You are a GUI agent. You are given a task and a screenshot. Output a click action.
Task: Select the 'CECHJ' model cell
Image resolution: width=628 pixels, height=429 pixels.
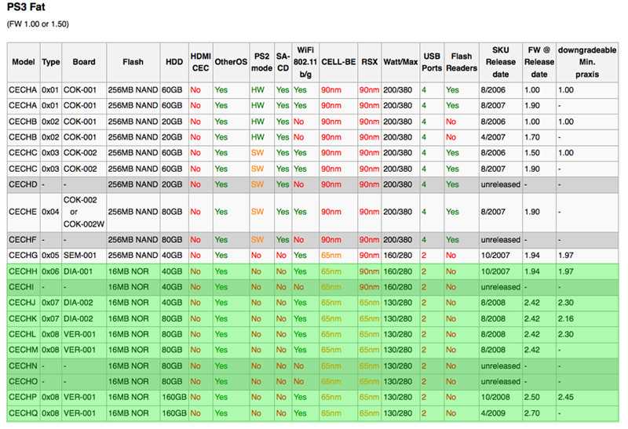tap(23, 303)
